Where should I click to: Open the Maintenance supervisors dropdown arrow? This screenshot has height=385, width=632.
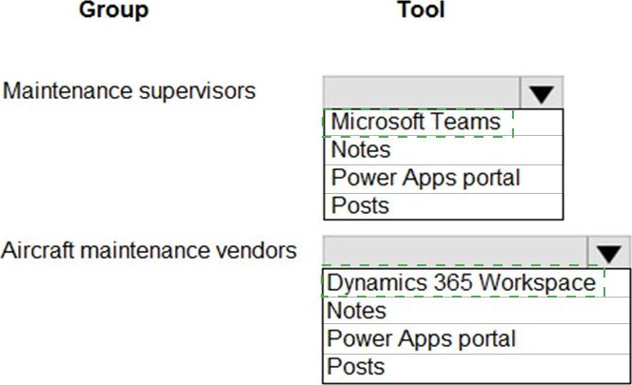click(x=541, y=93)
